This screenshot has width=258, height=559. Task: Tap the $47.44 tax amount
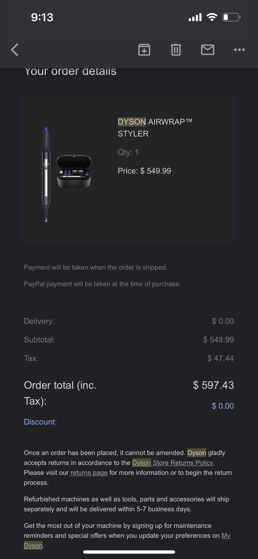click(x=220, y=358)
